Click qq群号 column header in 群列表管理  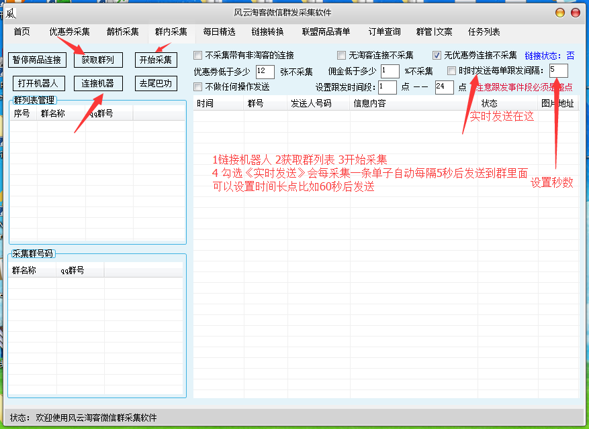(x=109, y=114)
